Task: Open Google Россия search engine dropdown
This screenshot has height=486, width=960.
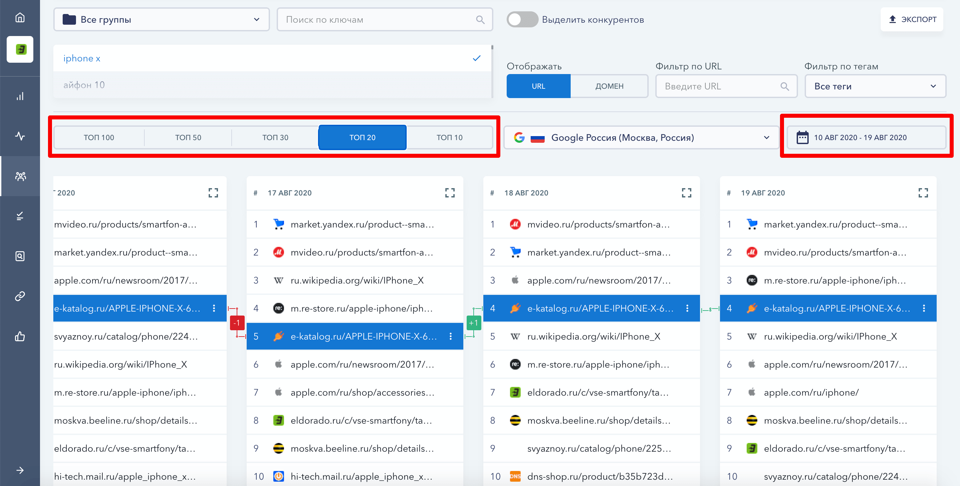Action: (x=641, y=138)
